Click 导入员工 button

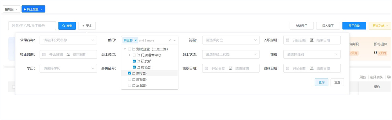pyautogui.click(x=328, y=26)
